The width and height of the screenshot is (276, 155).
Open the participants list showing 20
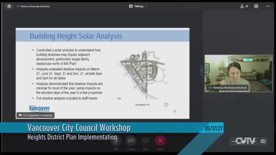coord(244,6)
